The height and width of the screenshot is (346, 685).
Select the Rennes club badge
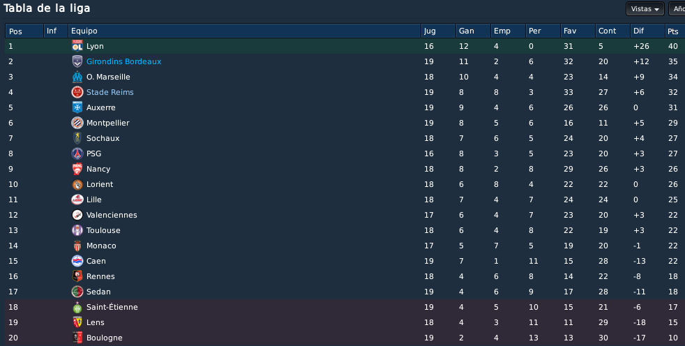[x=77, y=276]
